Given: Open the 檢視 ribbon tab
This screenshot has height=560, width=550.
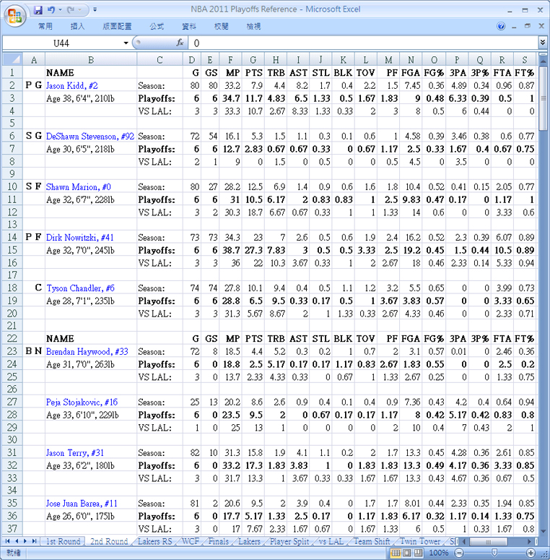Looking at the screenshot, I should 253,26.
